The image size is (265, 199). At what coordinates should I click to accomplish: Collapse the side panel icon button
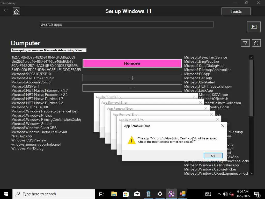[254, 27]
